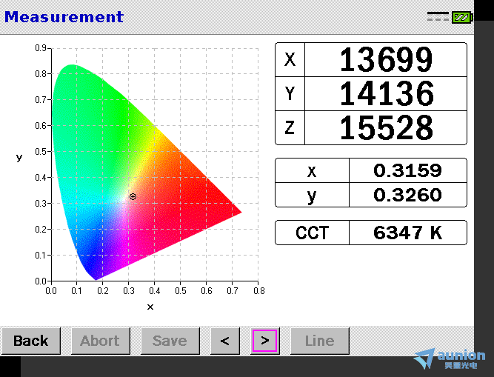The image size is (494, 377).
Task: Click the uppercase Z label cell
Action: click(290, 127)
